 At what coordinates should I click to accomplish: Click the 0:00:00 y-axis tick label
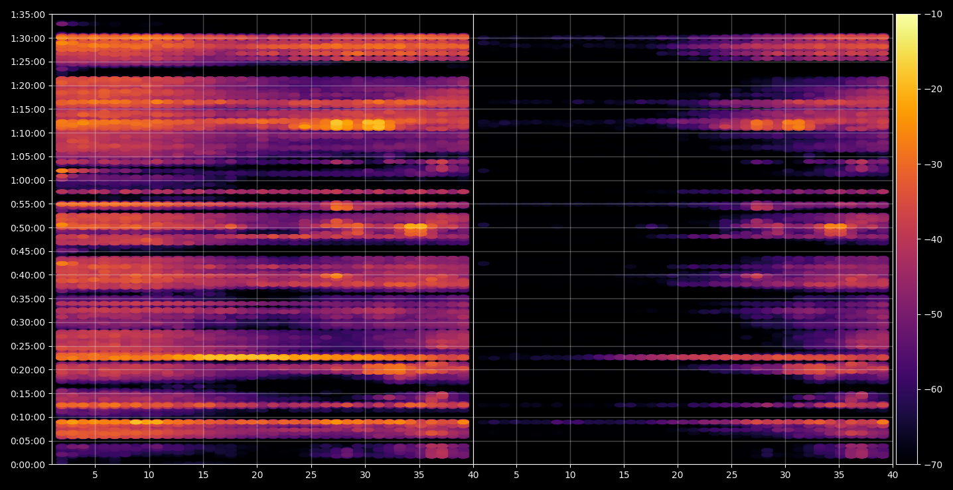tap(28, 465)
